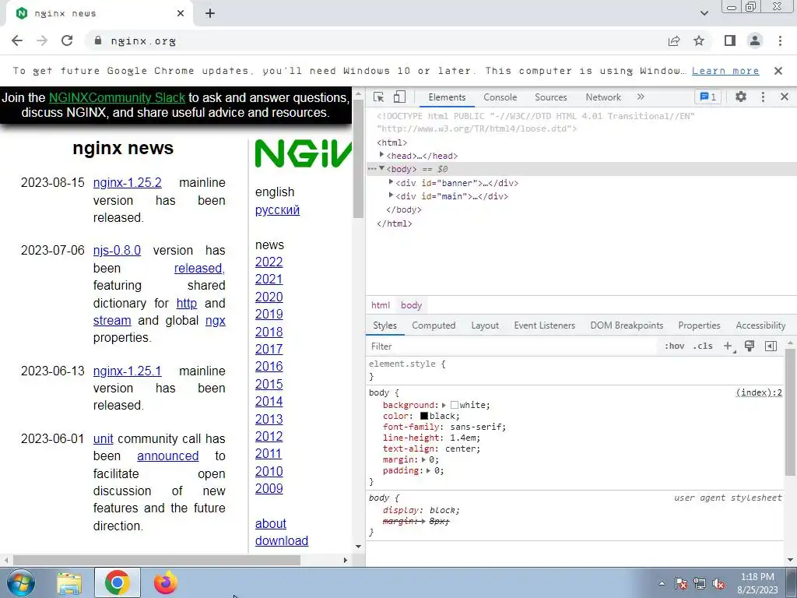
Task: Select html in the breadcrumb bar
Action: point(380,305)
